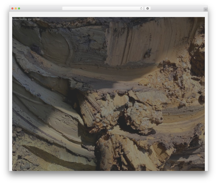
Task: Reload the page with the refresh icon
Action: (141, 8)
